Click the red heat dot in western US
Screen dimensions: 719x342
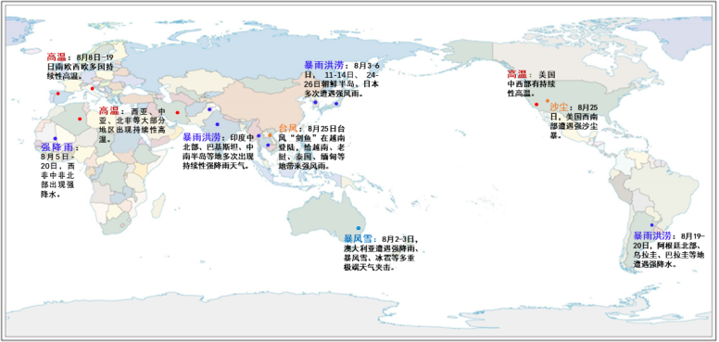pyautogui.click(x=536, y=105)
